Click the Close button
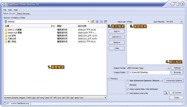The width and height of the screenshot is (187, 107). [176, 98]
